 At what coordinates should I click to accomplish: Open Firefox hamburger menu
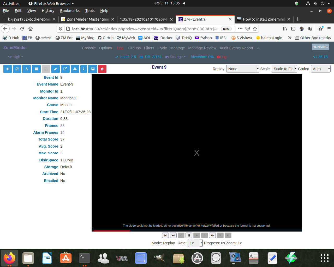(329, 29)
